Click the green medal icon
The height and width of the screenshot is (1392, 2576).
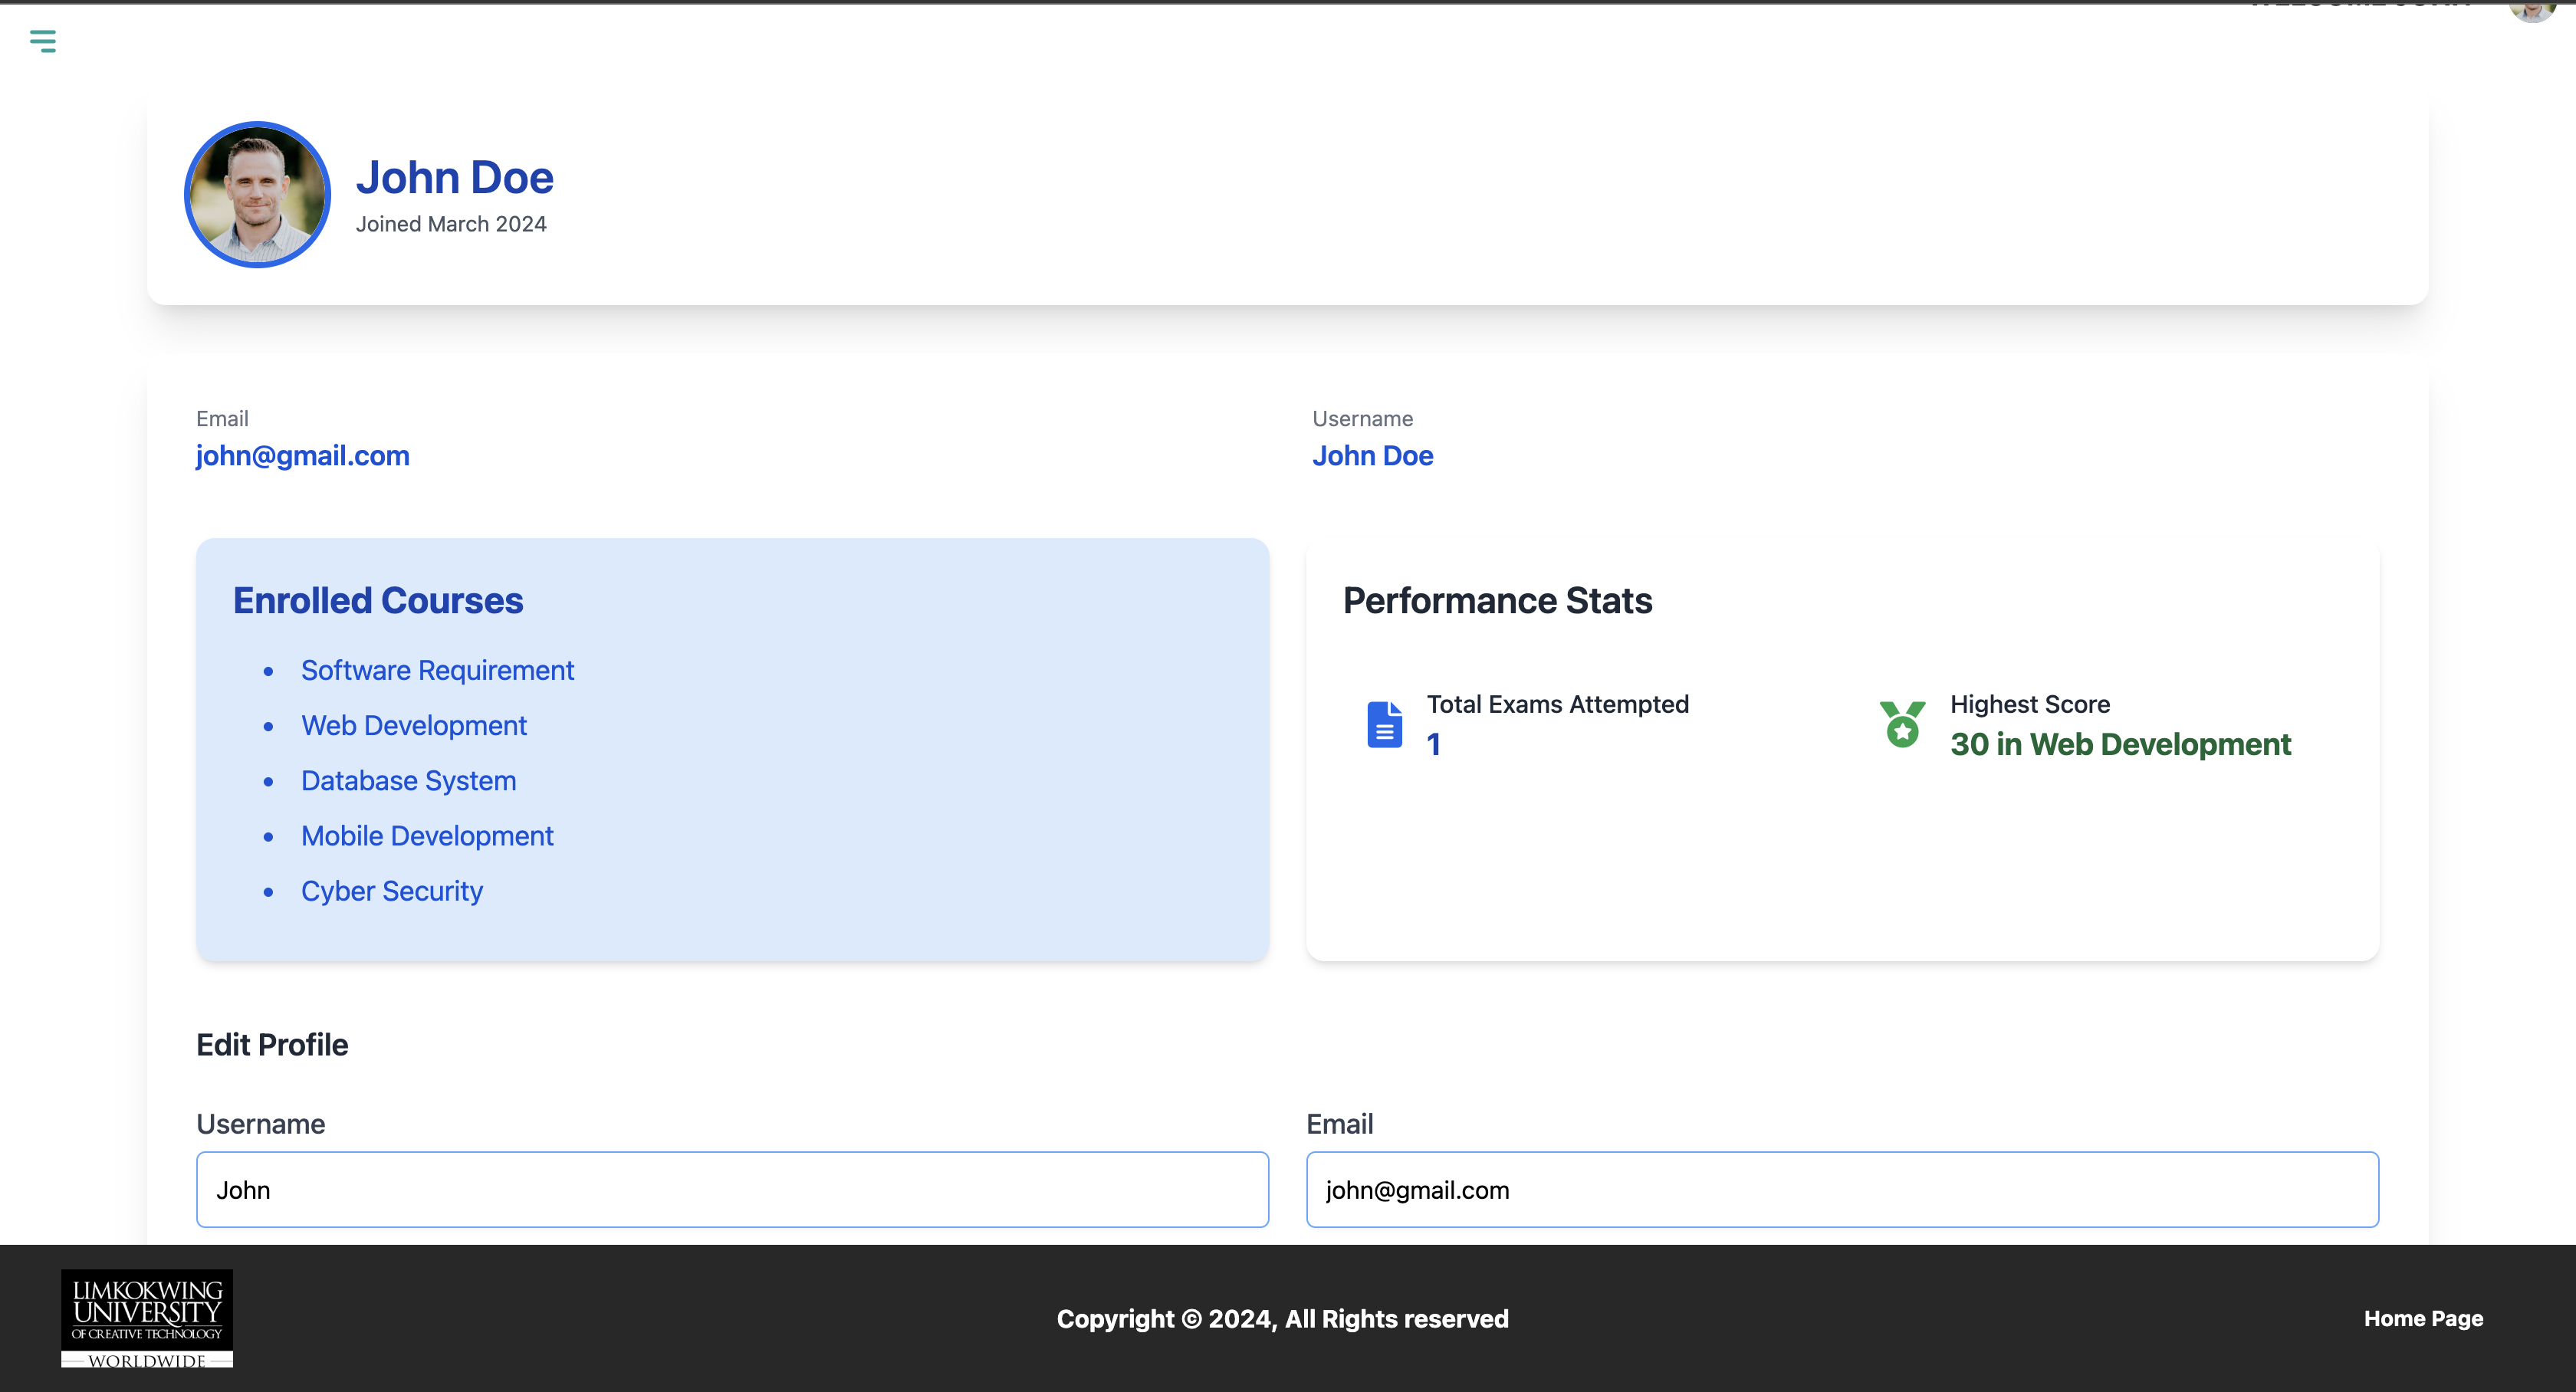(1902, 724)
